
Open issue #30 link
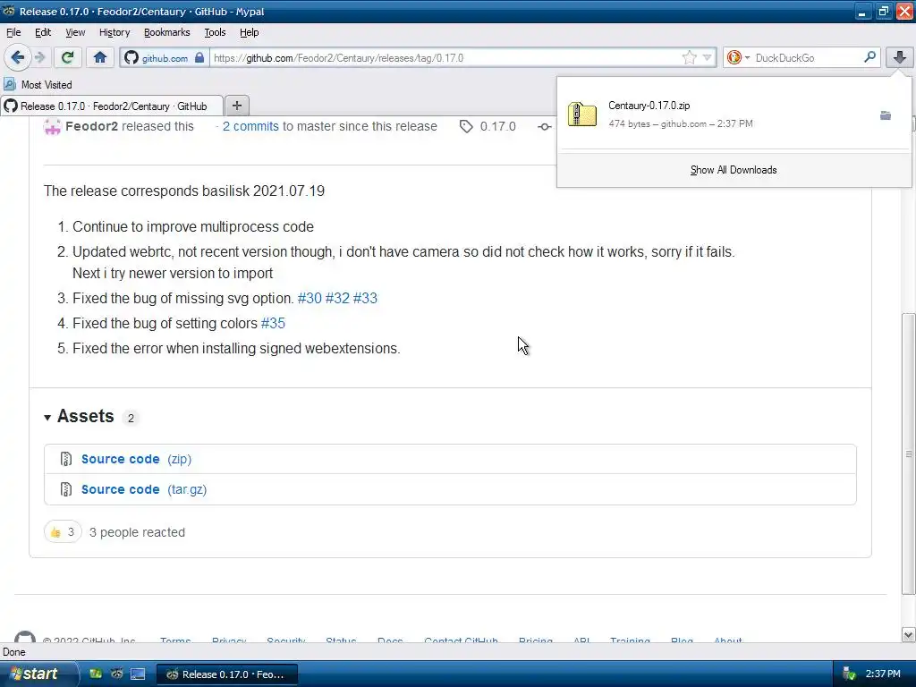tap(310, 298)
